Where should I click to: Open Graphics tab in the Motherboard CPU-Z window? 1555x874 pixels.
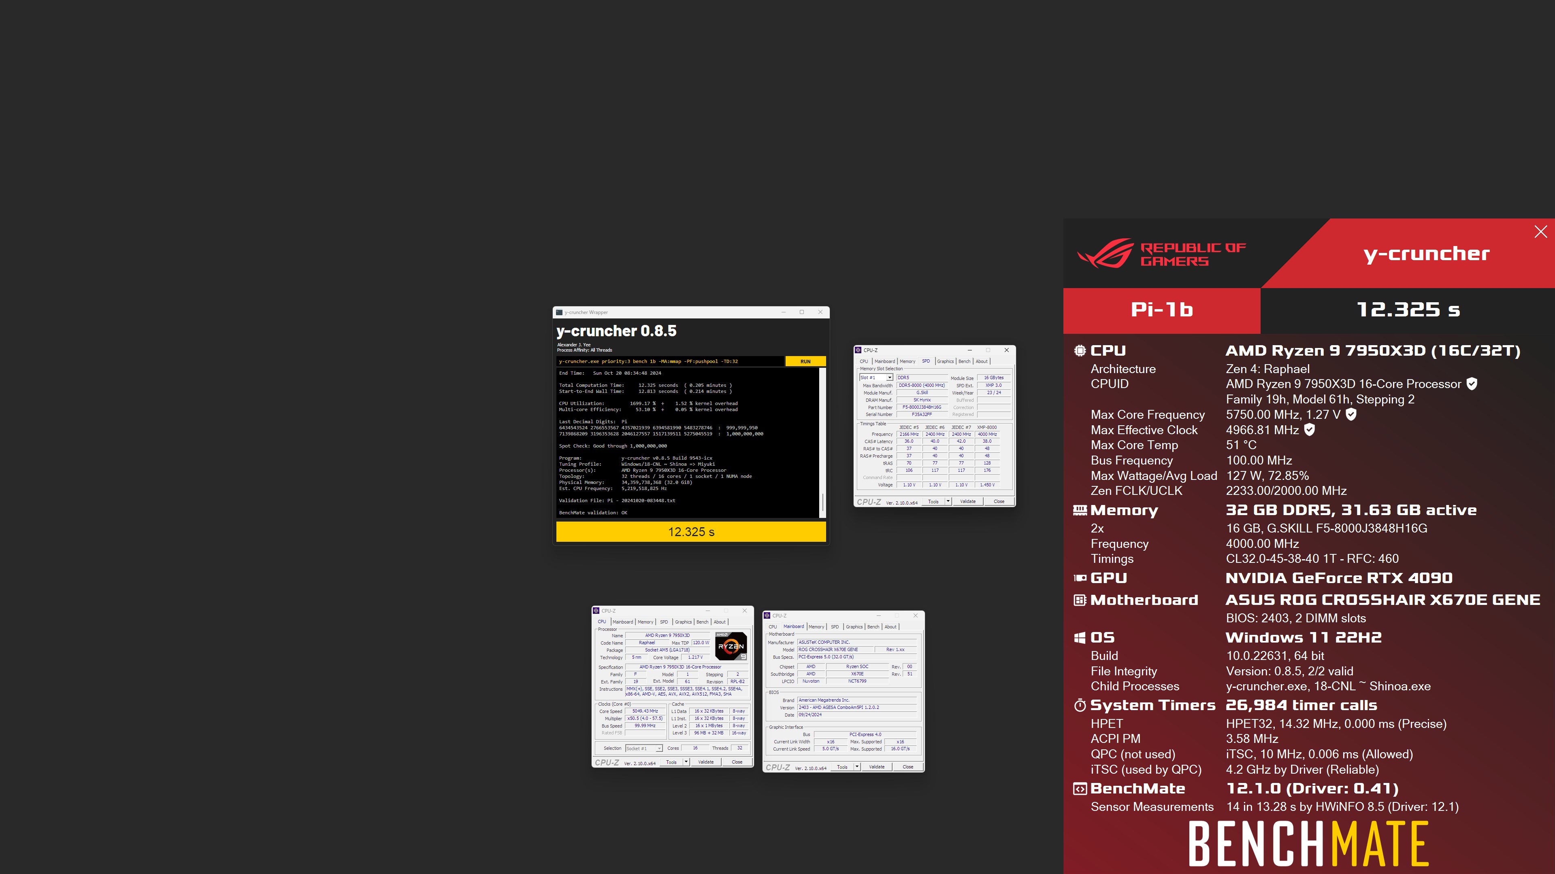[x=854, y=627]
